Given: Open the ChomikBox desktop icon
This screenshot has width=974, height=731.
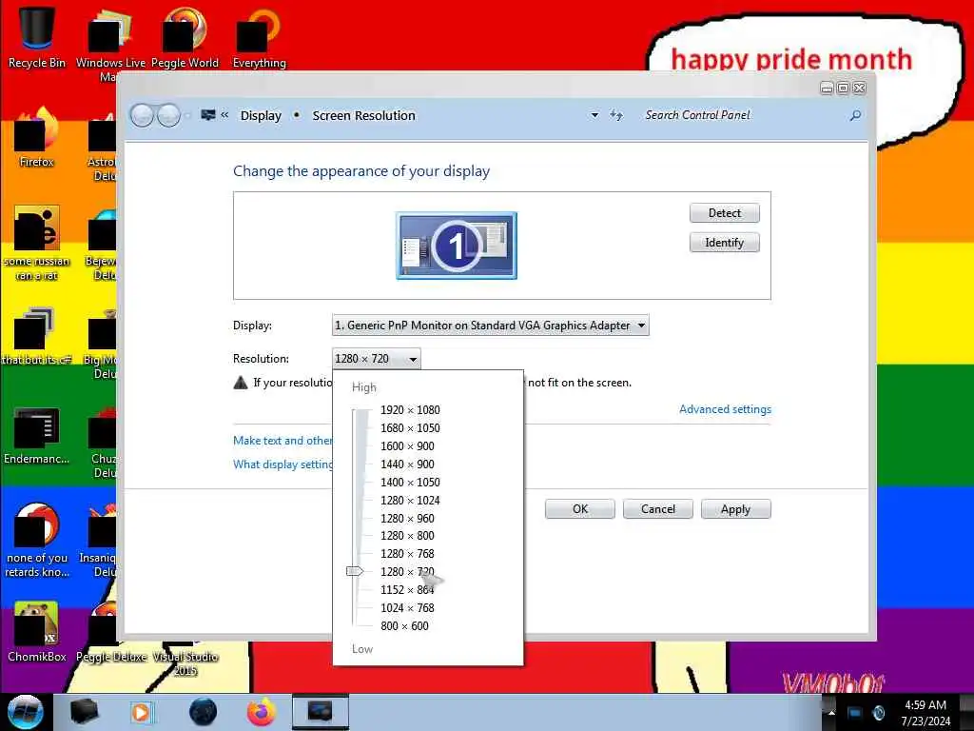Looking at the screenshot, I should (x=36, y=632).
